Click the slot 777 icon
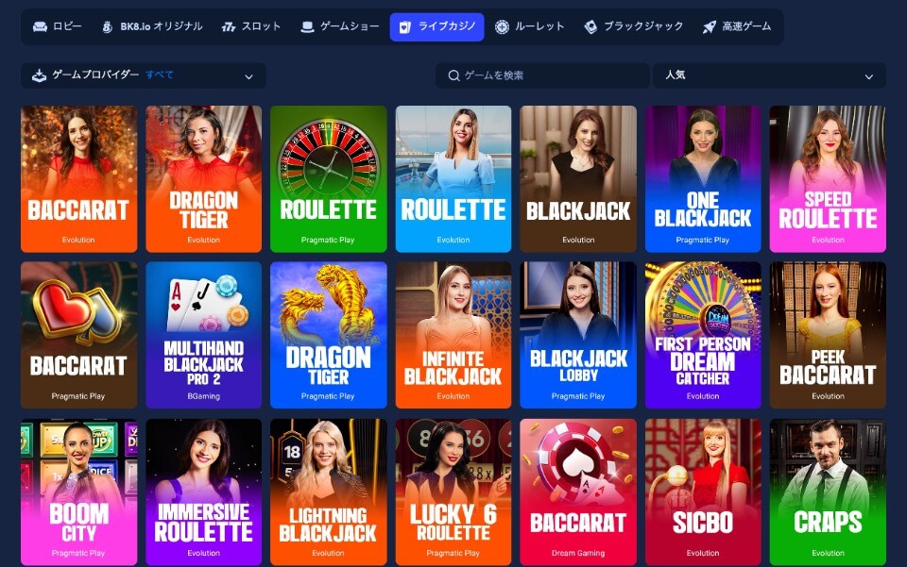 [x=229, y=26]
